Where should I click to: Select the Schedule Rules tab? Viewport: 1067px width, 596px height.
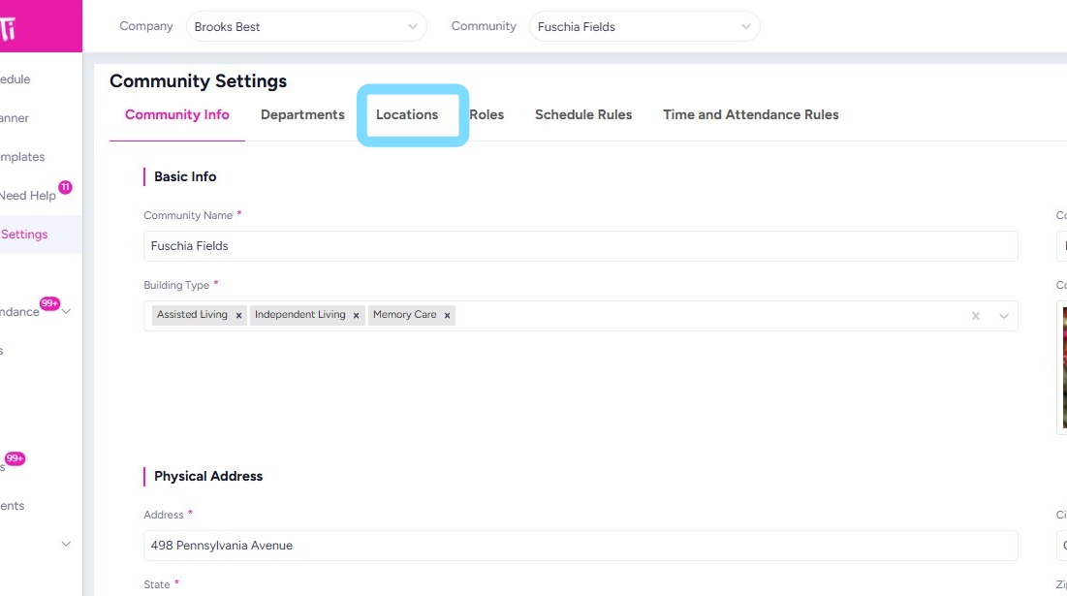click(x=583, y=114)
